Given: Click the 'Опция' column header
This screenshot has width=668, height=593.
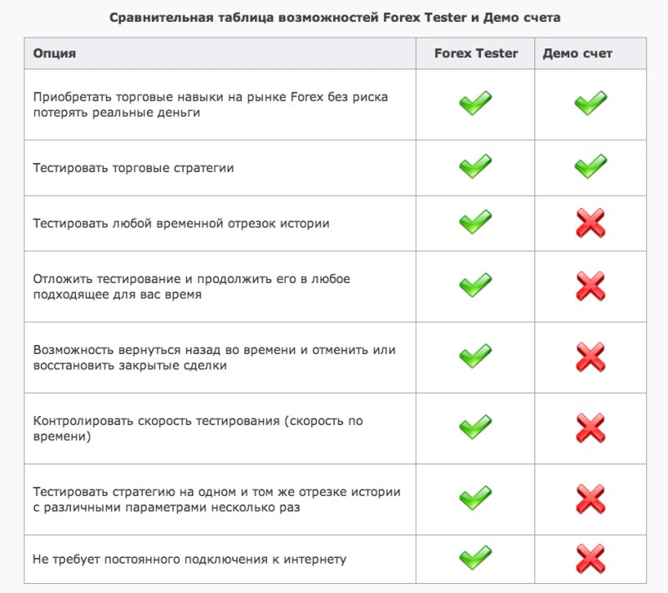Looking at the screenshot, I should point(54,53).
